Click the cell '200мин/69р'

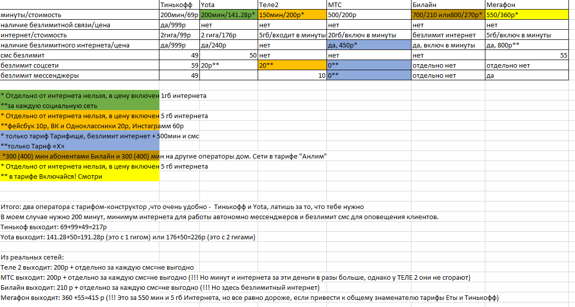pyautogui.click(x=179, y=15)
